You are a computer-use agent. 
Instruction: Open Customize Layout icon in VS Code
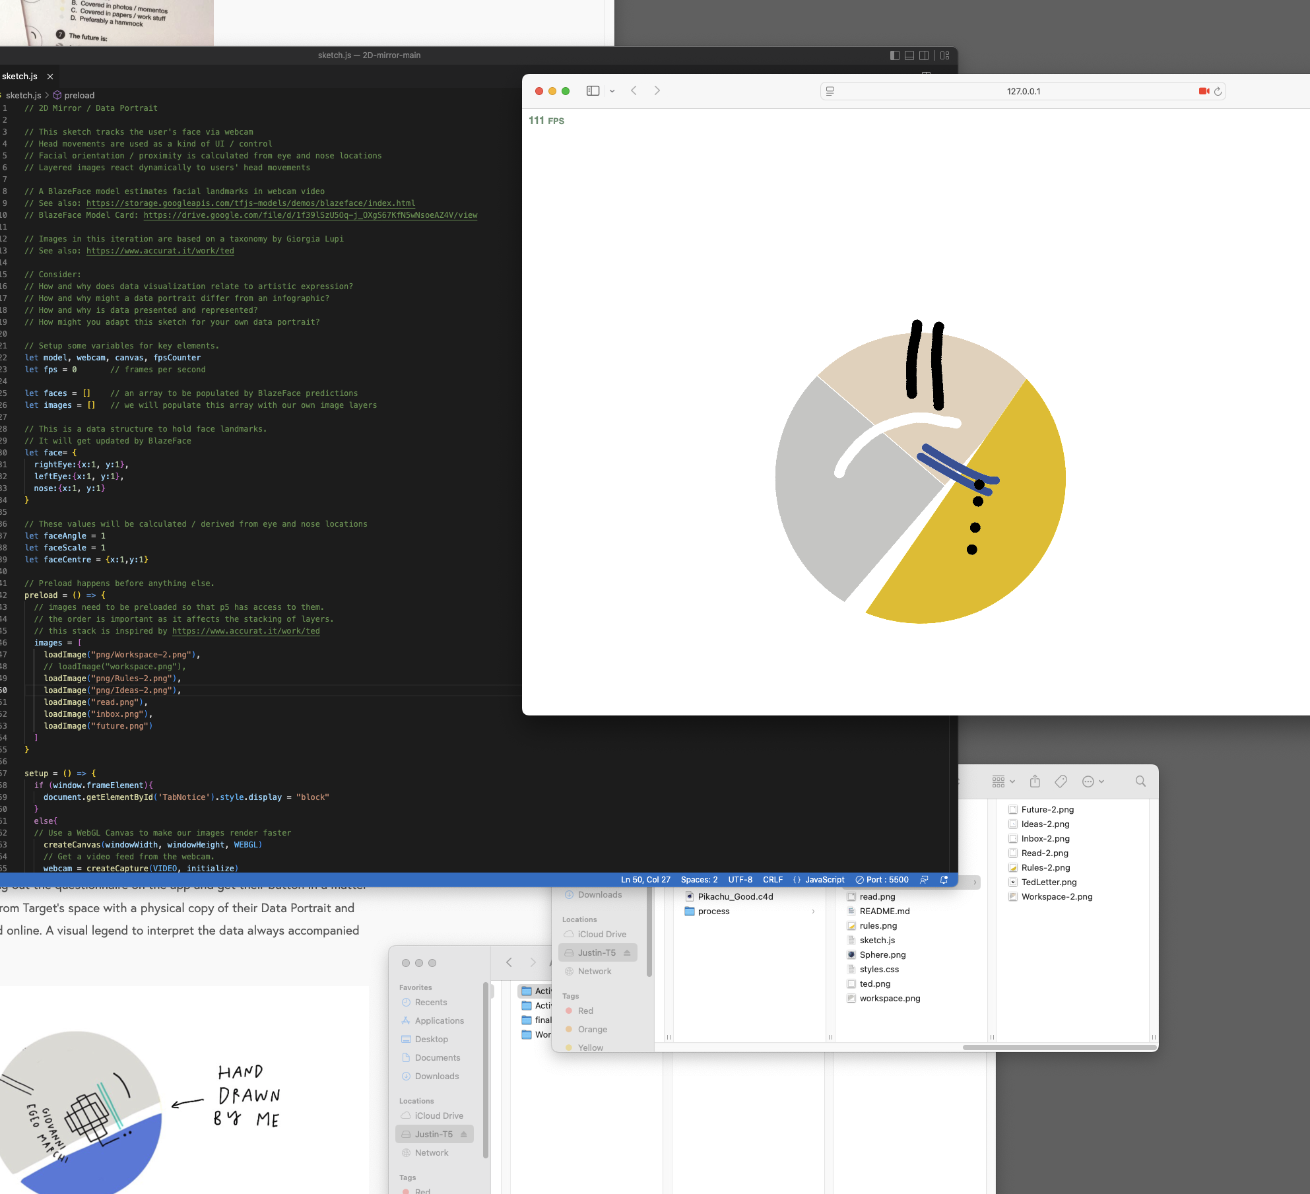[944, 55]
